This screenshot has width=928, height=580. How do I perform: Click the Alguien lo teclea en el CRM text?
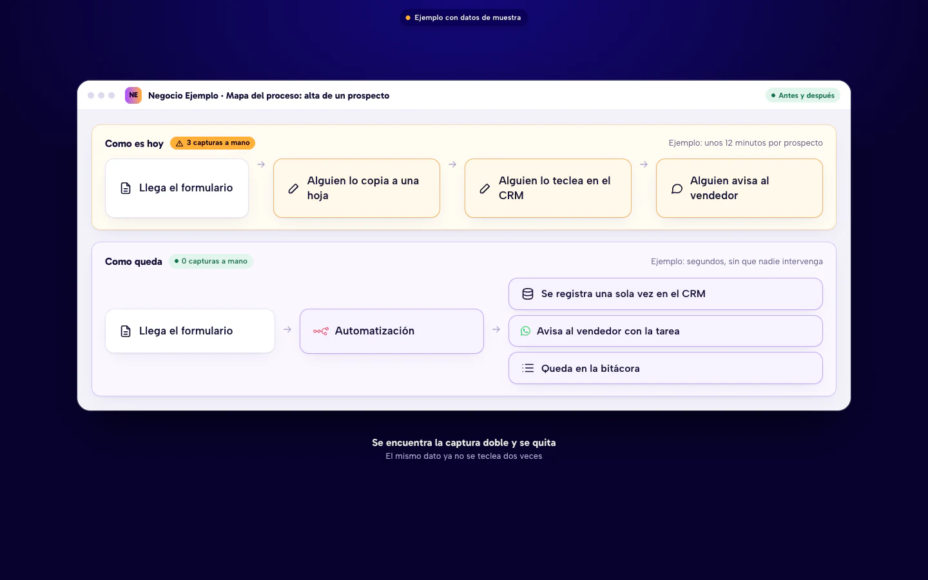pyautogui.click(x=554, y=188)
